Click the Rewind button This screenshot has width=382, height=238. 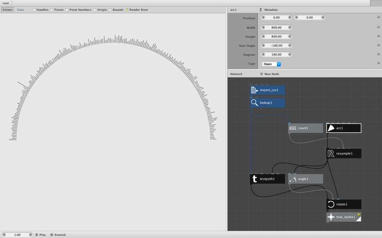click(x=58, y=235)
